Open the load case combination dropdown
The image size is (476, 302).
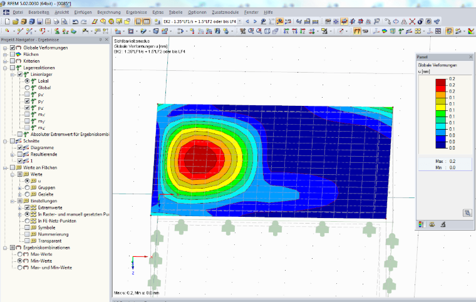[x=239, y=21]
